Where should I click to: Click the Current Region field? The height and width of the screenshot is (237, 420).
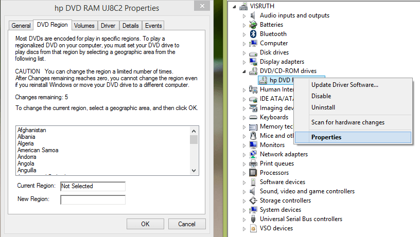(93, 186)
